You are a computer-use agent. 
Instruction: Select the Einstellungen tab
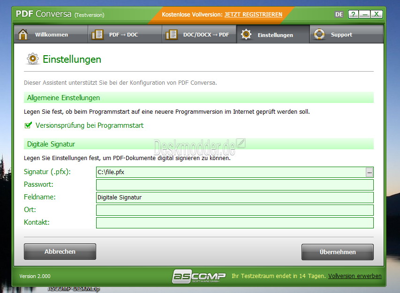273,34
